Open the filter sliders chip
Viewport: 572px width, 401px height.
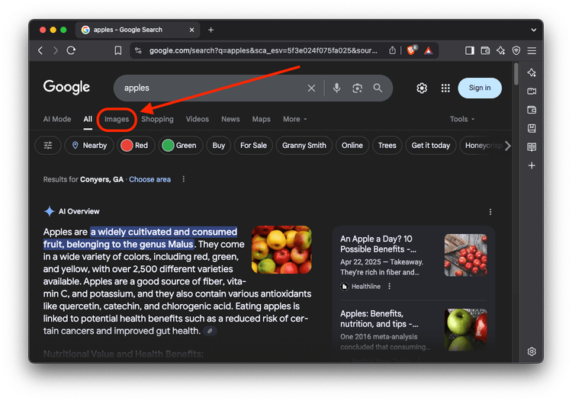[x=48, y=146]
